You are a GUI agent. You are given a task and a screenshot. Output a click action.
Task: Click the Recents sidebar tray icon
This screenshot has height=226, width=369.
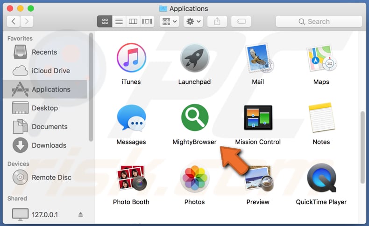pyautogui.click(x=20, y=52)
